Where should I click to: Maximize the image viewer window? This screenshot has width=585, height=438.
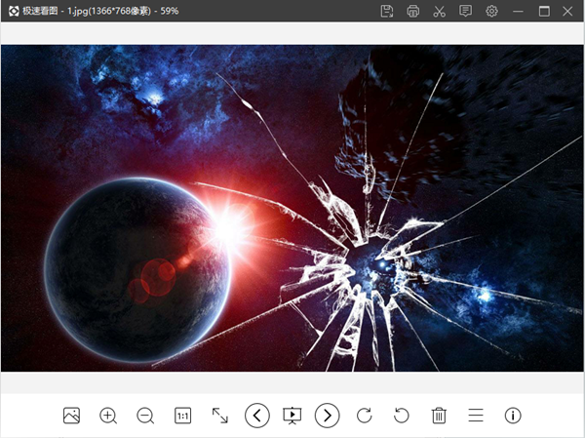pyautogui.click(x=544, y=11)
